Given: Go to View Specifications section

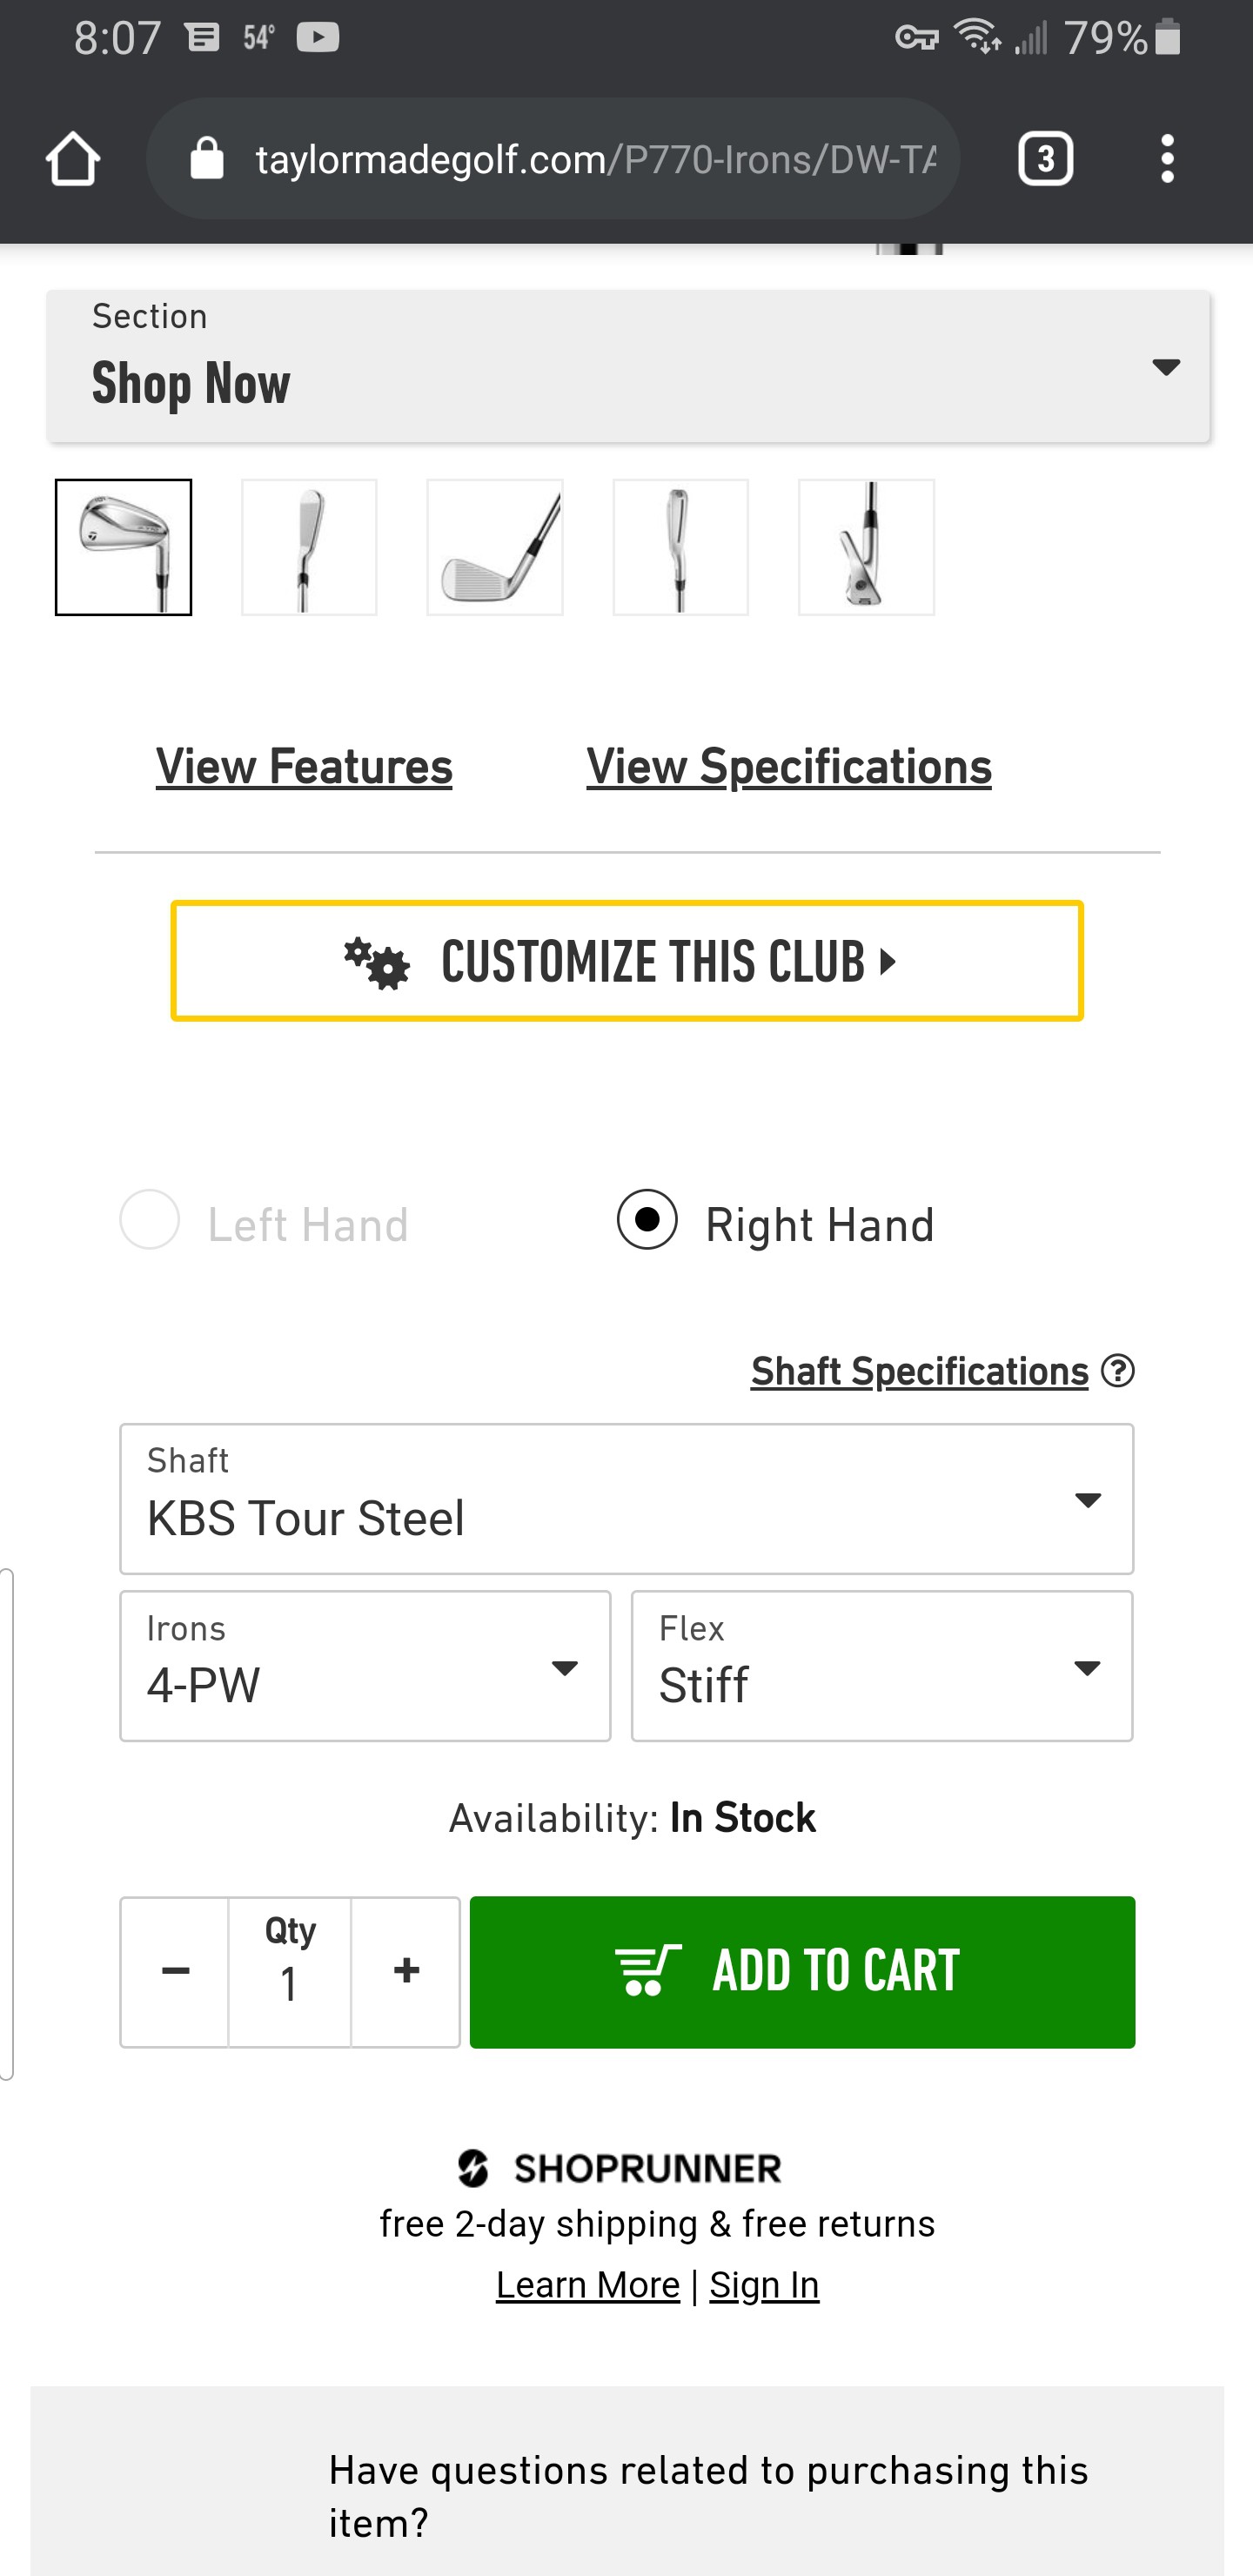Looking at the screenshot, I should coord(789,767).
